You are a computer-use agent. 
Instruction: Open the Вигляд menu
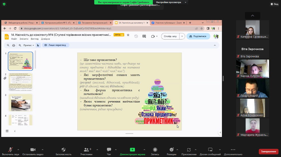tap(35, 39)
